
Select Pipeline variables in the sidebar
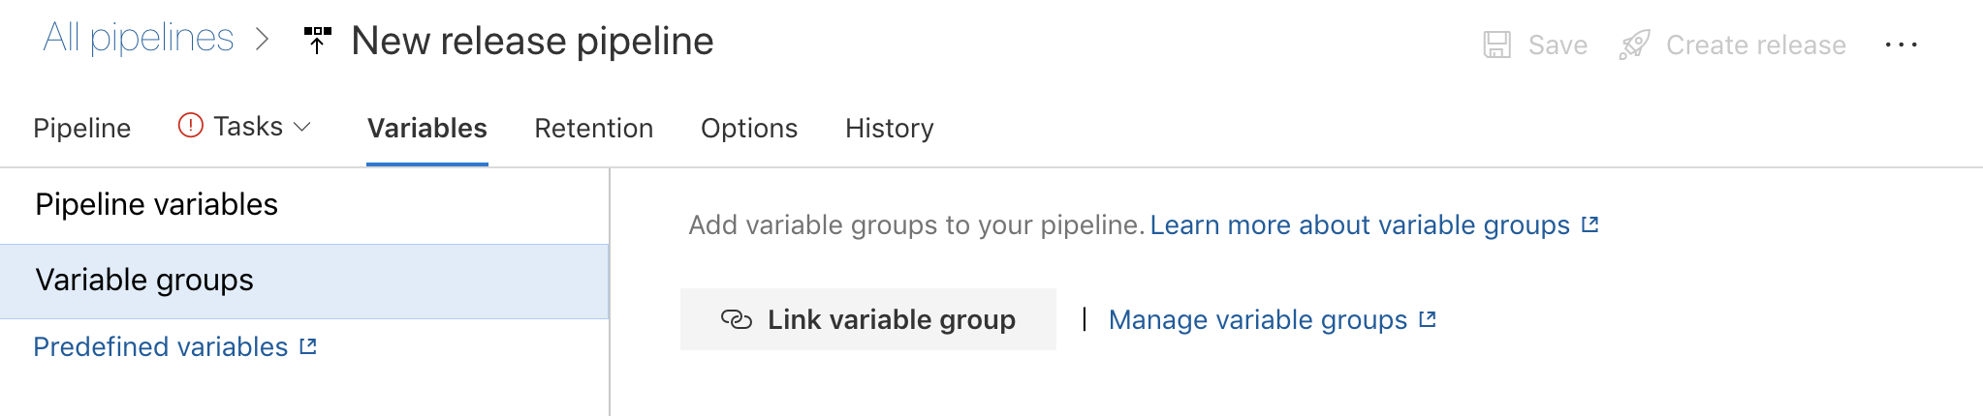[x=304, y=205]
